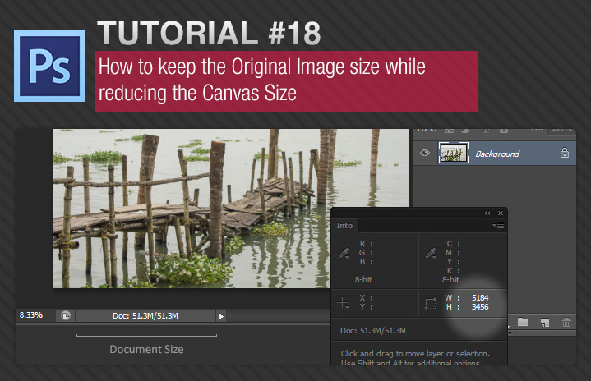Click the 8.33% zoom level field
Image resolution: width=591 pixels, height=381 pixels.
[x=33, y=315]
